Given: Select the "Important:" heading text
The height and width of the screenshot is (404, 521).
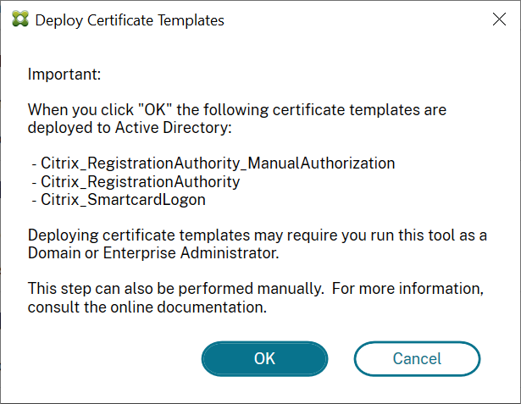Looking at the screenshot, I should (64, 75).
